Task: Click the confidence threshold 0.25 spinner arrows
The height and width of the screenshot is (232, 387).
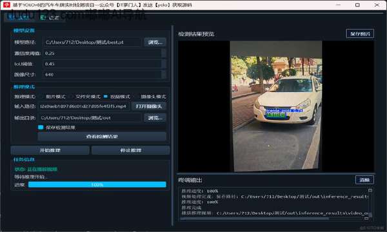Action: click(164, 53)
